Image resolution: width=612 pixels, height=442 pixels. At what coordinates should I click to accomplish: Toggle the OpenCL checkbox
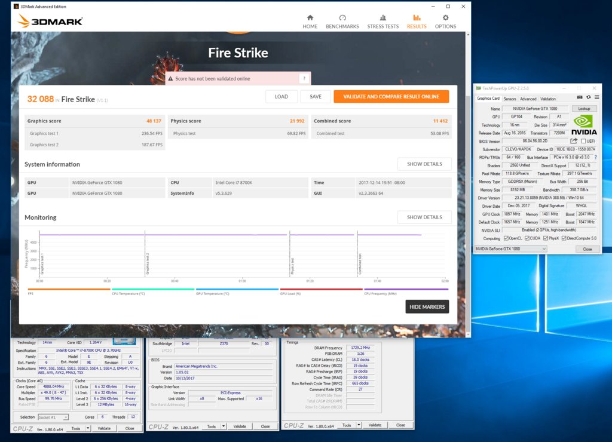pyautogui.click(x=506, y=238)
